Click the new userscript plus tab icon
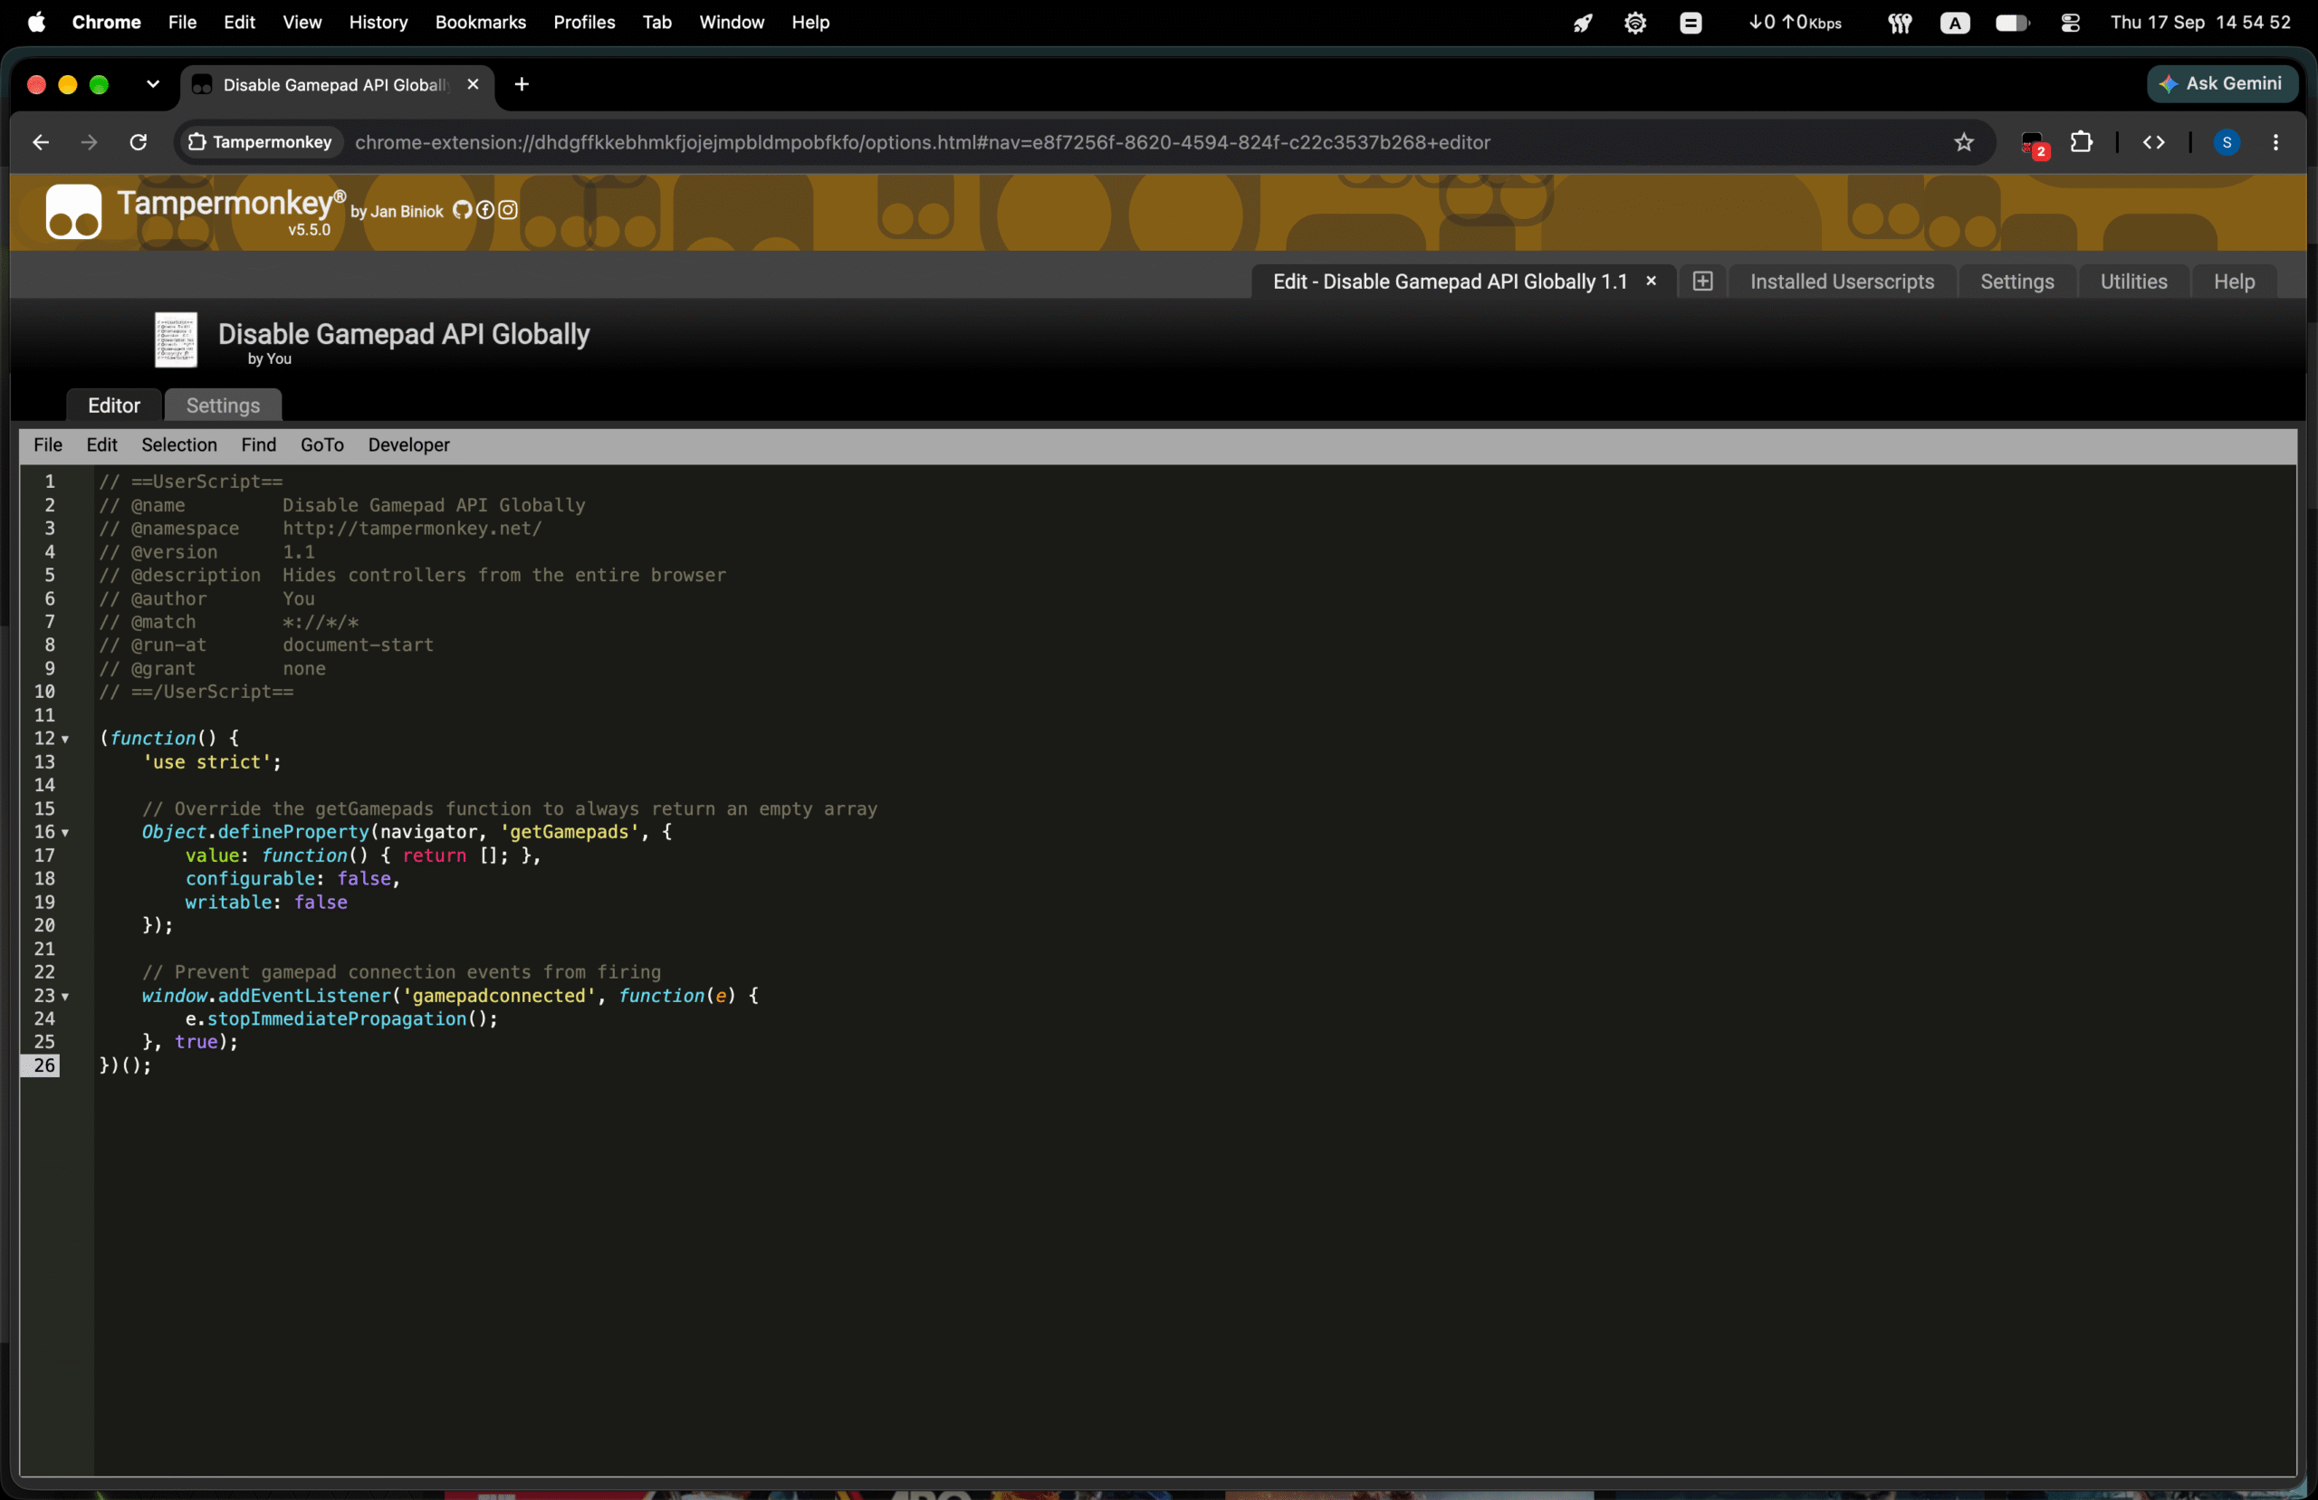Image resolution: width=2318 pixels, height=1500 pixels. [1702, 282]
